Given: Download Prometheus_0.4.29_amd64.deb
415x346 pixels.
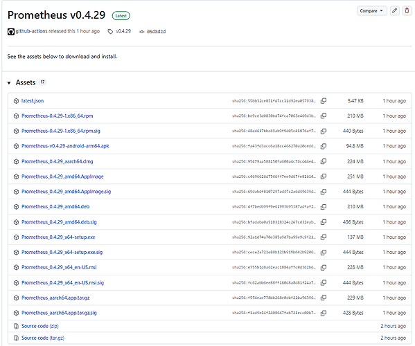Looking at the screenshot, I should [55, 206].
